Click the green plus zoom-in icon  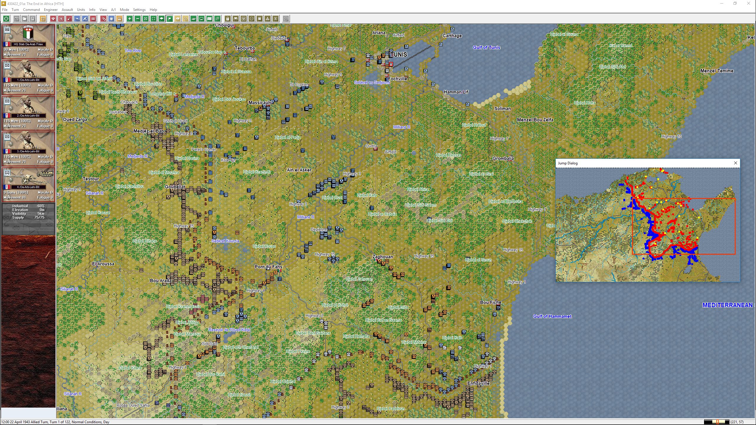point(130,19)
